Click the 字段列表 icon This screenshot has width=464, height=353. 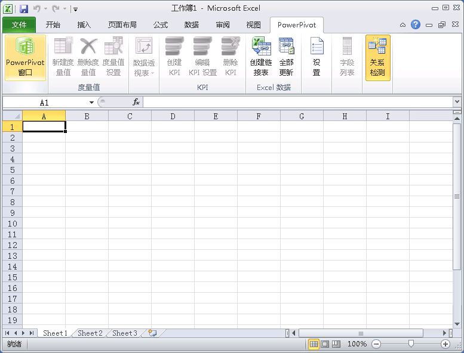click(347, 57)
